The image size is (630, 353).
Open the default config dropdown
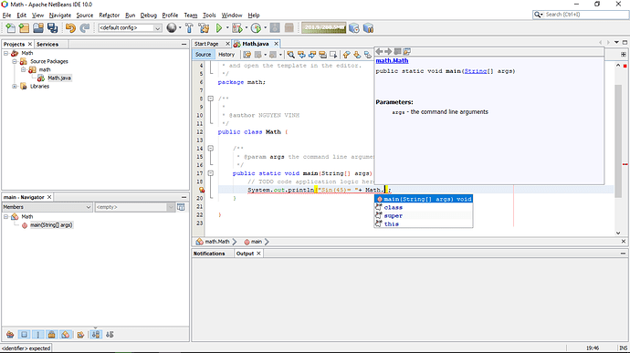(x=130, y=27)
